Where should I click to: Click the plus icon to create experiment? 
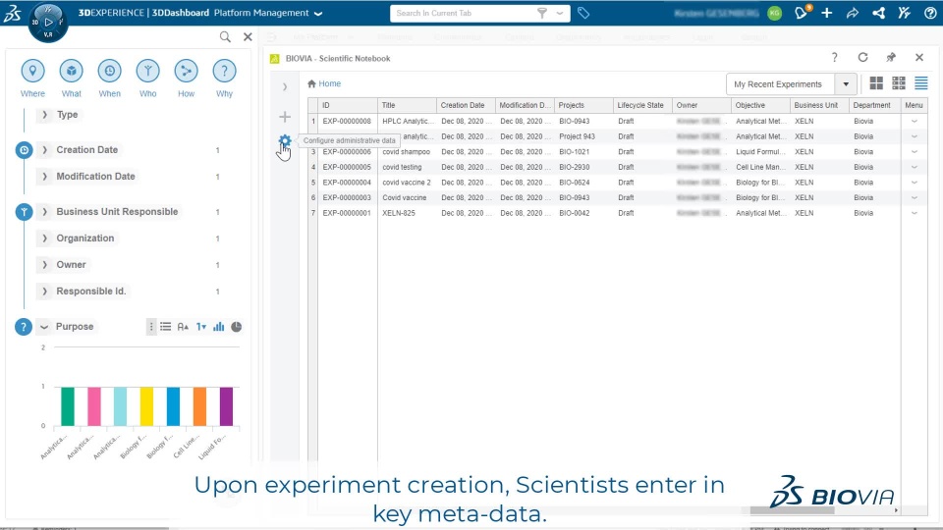pyautogui.click(x=285, y=117)
